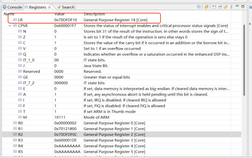252x158 pixels.
Task: Select the E endianness bit name
Action: coord(24,89)
